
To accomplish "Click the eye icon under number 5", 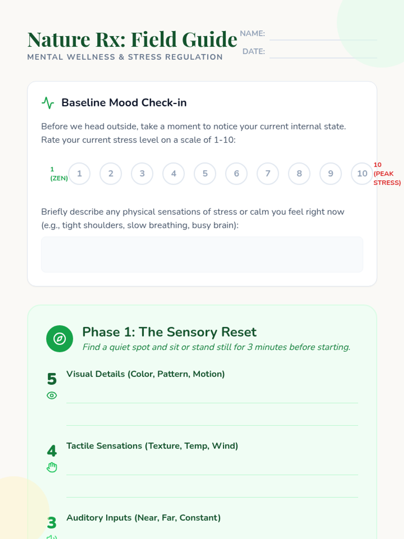I will [52, 395].
